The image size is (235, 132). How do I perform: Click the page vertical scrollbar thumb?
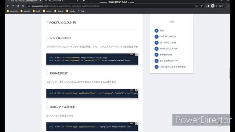tap(229, 73)
